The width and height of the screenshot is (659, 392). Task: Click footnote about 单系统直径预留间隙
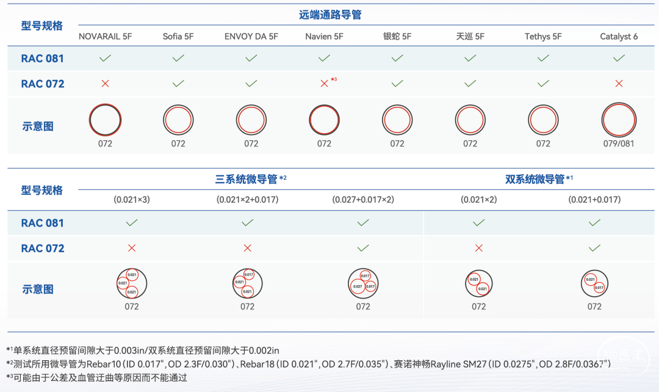[142, 350]
